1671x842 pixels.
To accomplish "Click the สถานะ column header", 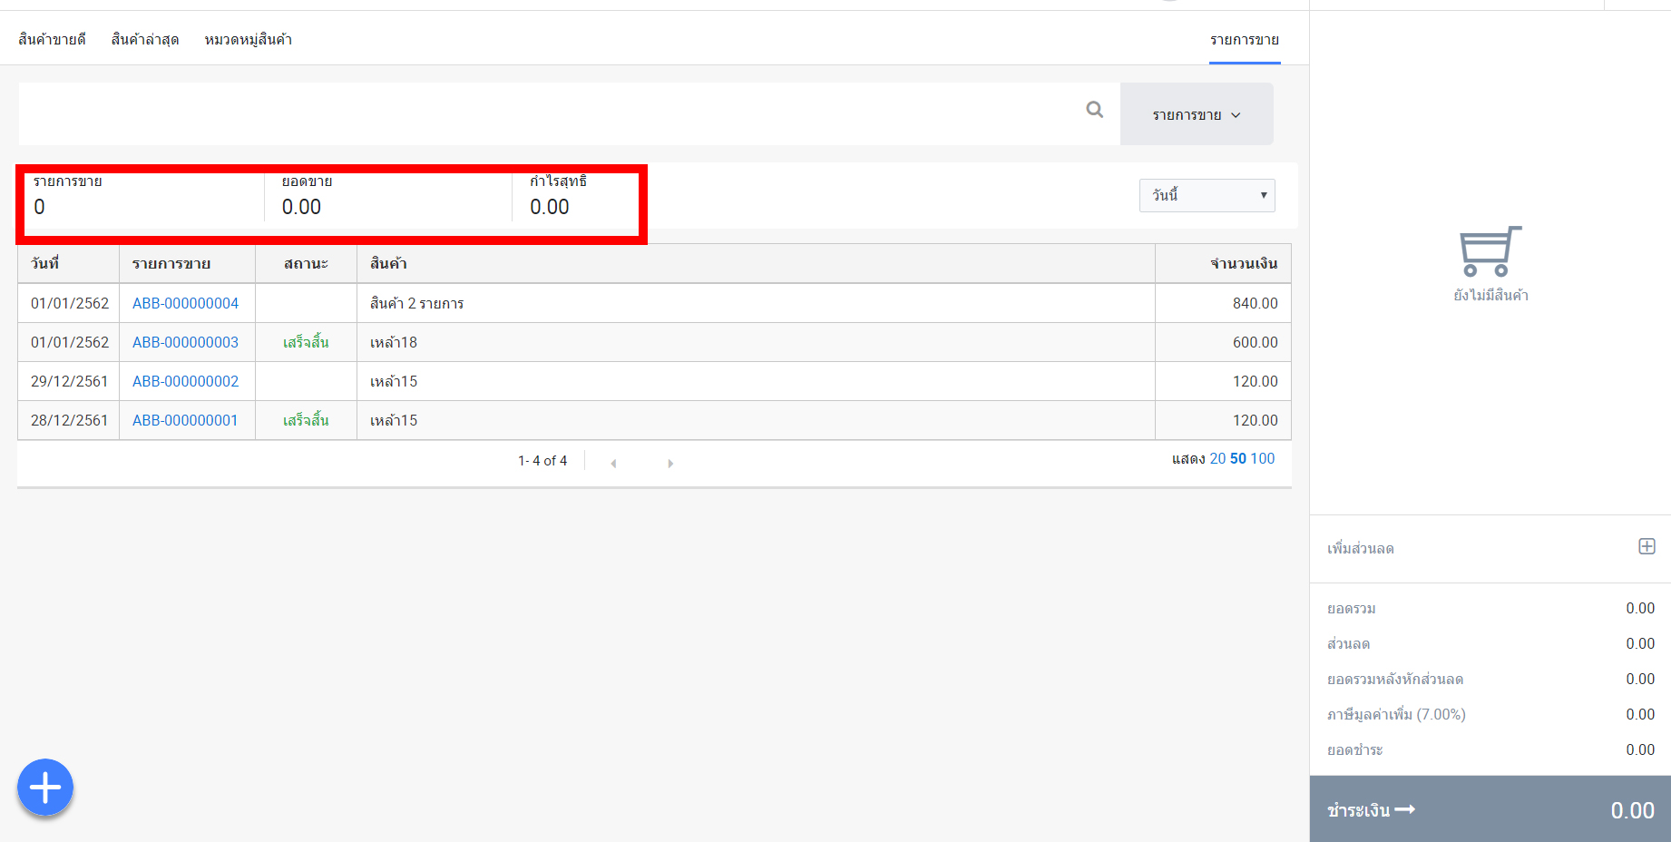I will [x=306, y=263].
